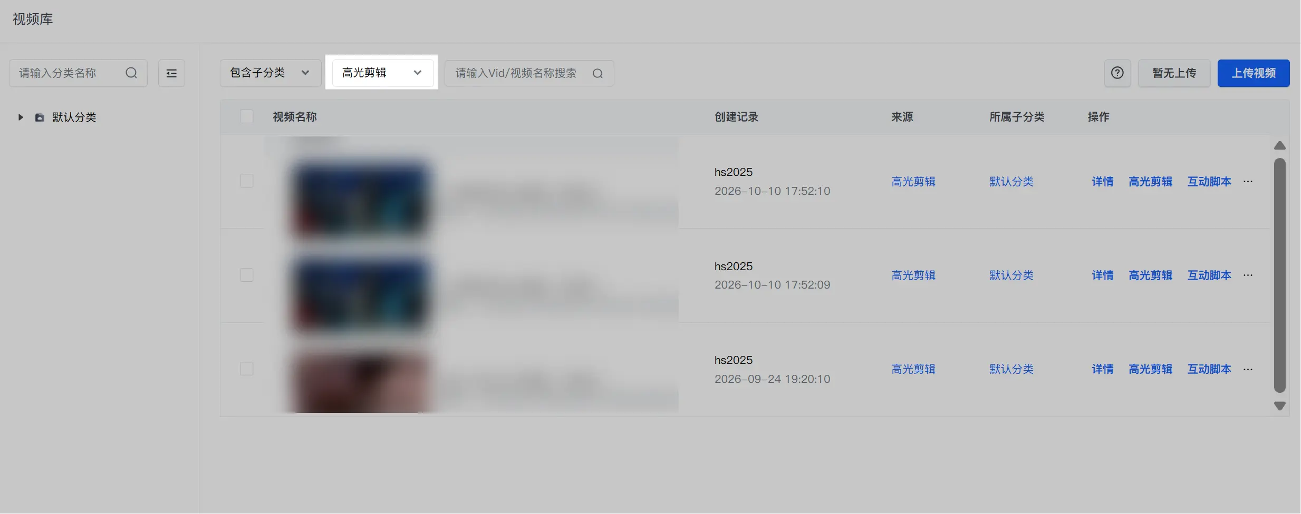Click 高光剪辑 action for the 17:52:10 video

[1151, 182]
